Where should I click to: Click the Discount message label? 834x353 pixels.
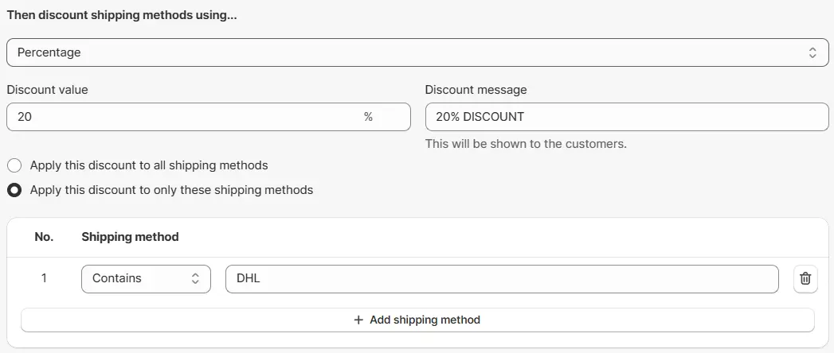tap(476, 90)
